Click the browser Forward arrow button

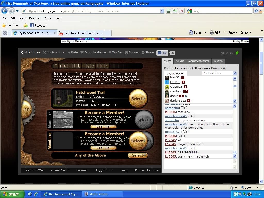tap(12, 11)
